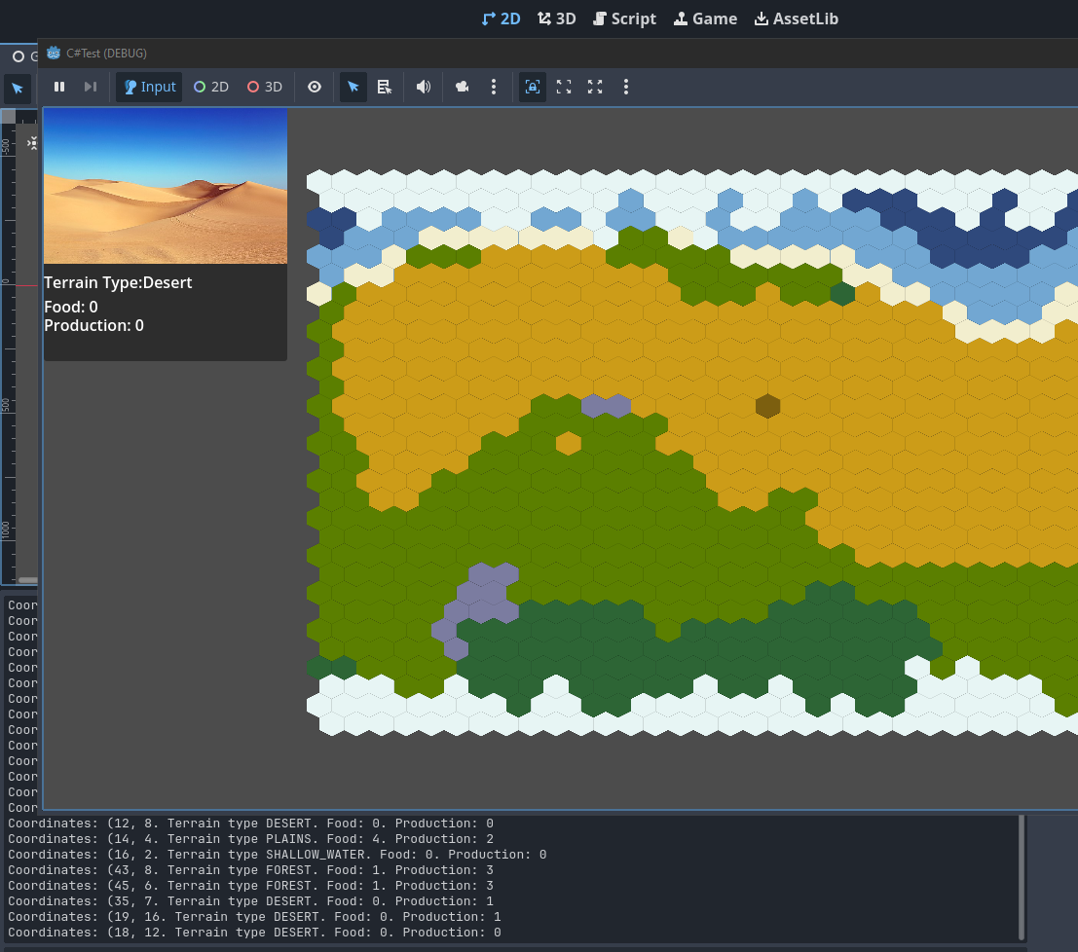Click the camera override icon

coord(463,87)
